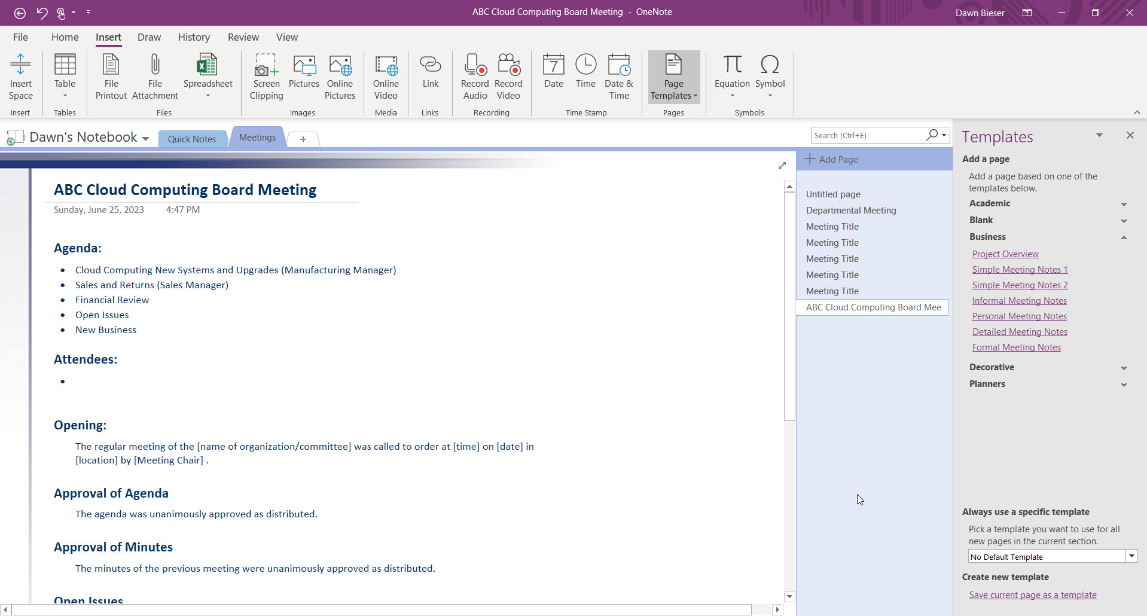Open the Symbol gallery

[x=770, y=77]
